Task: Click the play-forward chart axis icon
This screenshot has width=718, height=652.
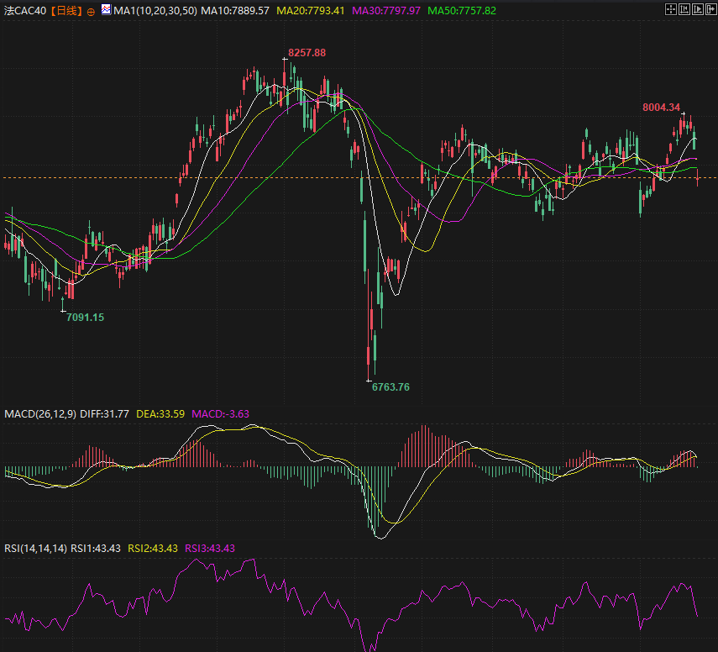Action: click(697, 9)
